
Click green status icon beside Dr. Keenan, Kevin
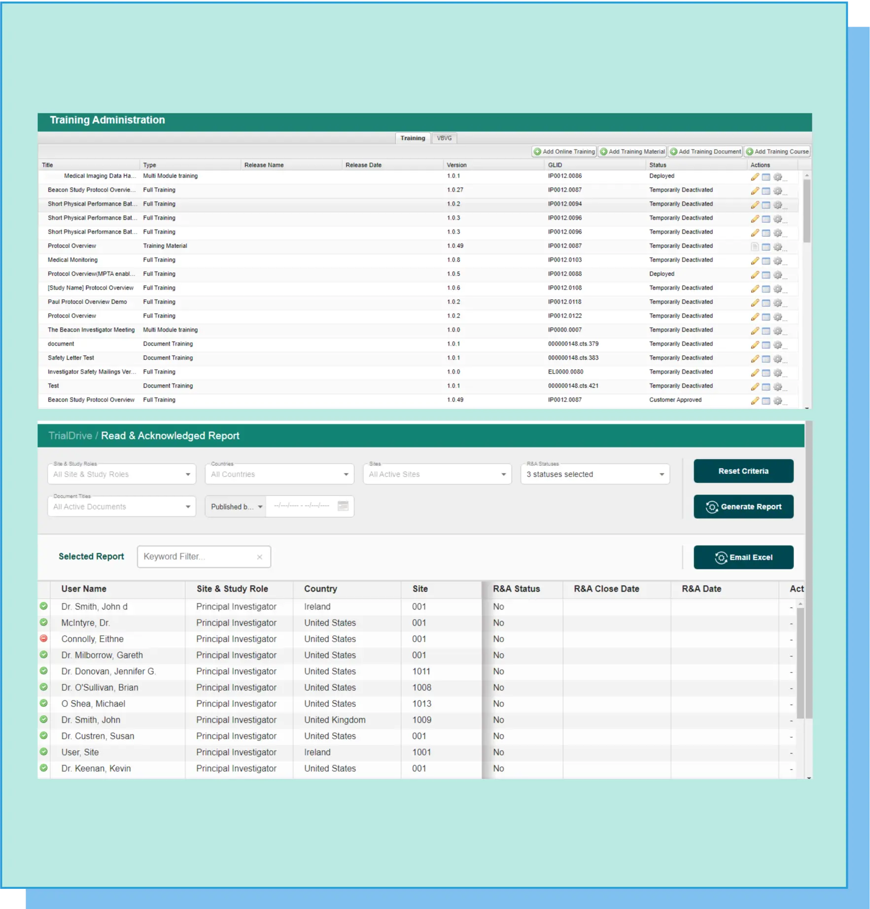(44, 768)
